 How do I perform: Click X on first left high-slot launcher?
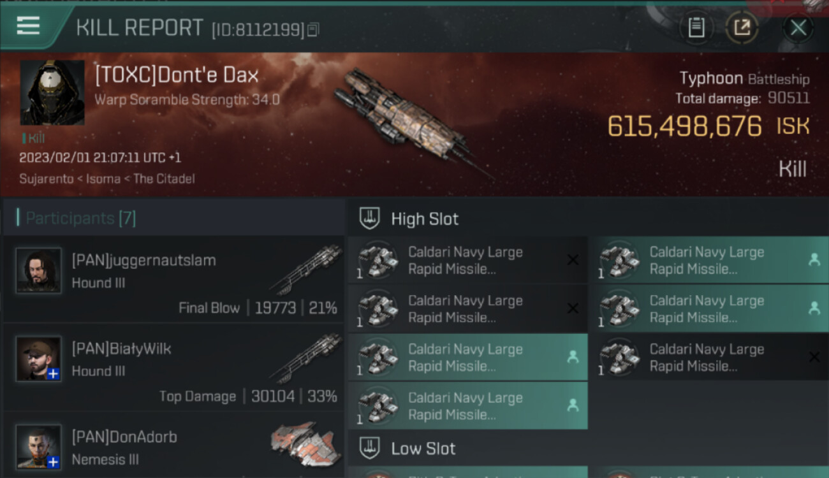573,260
